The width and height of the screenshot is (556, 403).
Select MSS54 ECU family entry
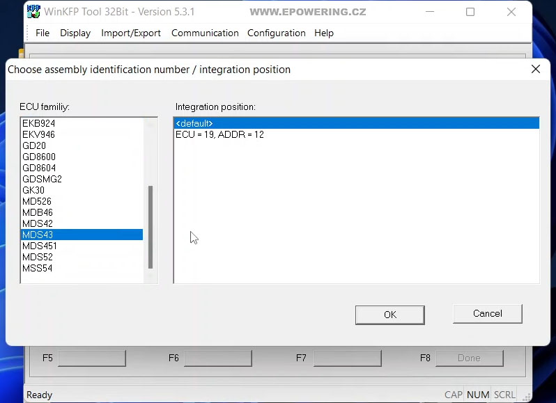coord(82,268)
